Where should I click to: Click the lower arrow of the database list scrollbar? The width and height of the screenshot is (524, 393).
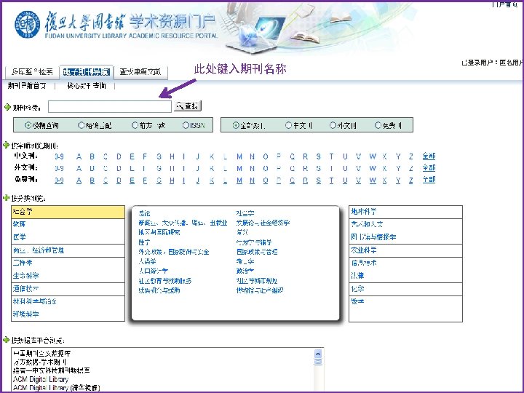(x=318, y=362)
